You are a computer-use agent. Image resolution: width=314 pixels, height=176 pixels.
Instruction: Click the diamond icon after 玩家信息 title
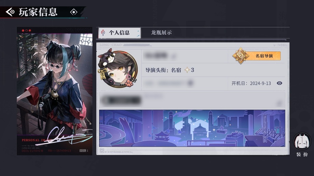74,12
